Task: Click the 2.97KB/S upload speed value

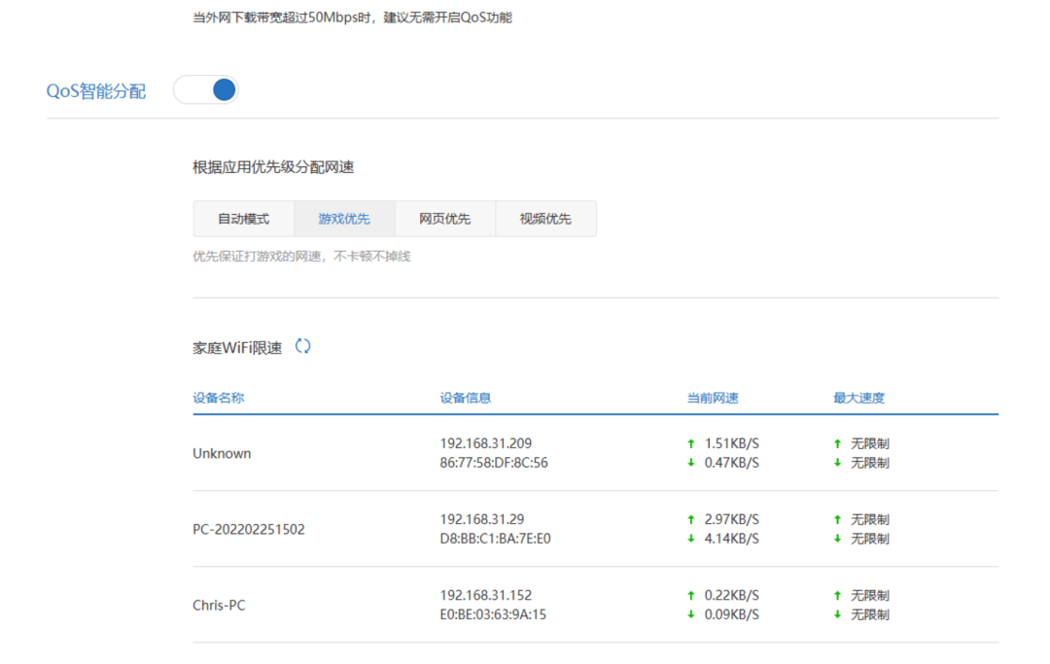Action: (731, 519)
